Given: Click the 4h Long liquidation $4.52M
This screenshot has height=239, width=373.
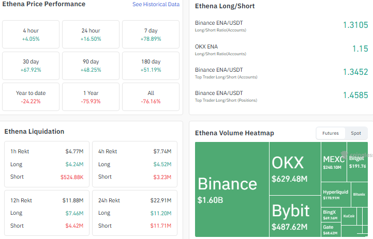Looking at the screenshot, I should tap(162, 164).
